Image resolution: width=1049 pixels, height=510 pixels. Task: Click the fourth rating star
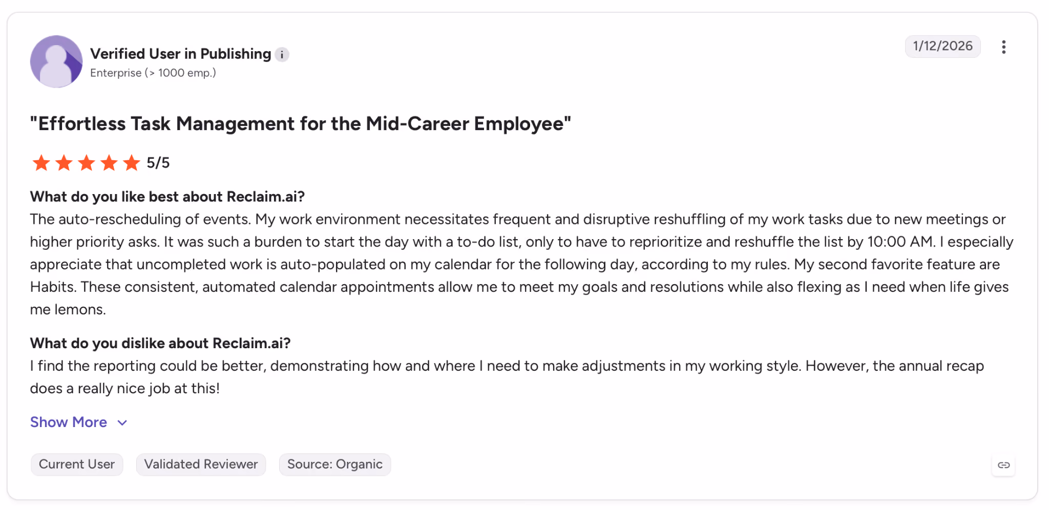click(109, 163)
